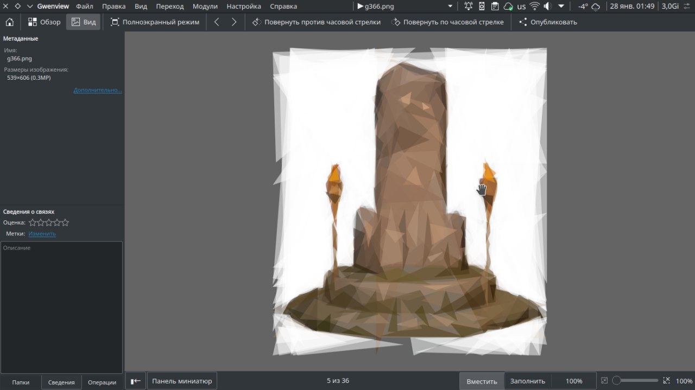This screenshot has width=695, height=390.
Task: Click the zoom in expand icon
Action: (x=667, y=381)
